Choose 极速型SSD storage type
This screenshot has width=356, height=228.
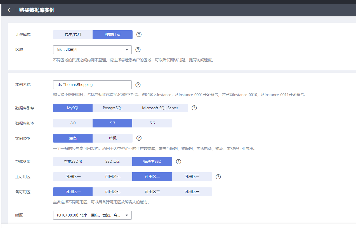point(152,162)
